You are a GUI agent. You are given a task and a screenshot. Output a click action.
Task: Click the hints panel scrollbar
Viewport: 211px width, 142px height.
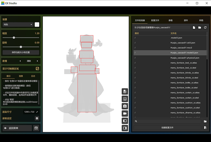pos(39,92)
